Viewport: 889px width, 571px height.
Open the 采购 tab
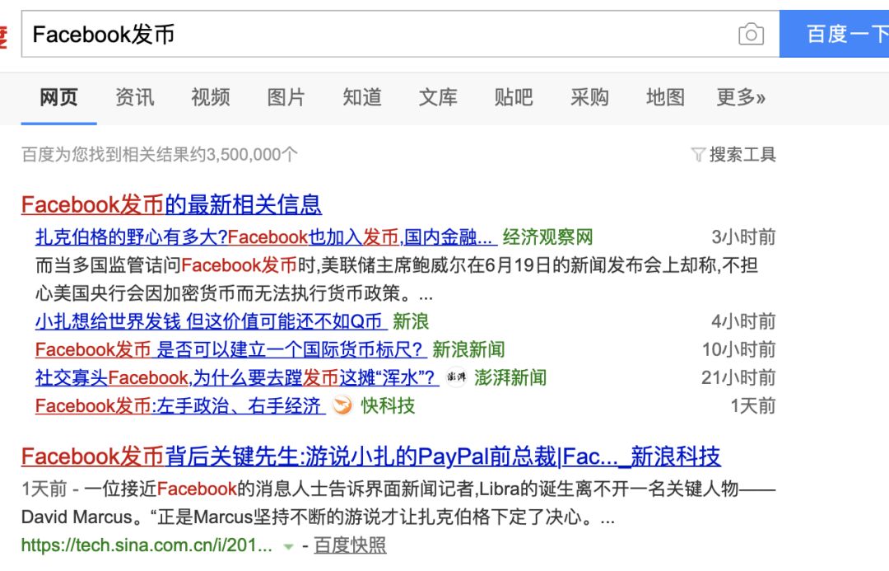(589, 97)
